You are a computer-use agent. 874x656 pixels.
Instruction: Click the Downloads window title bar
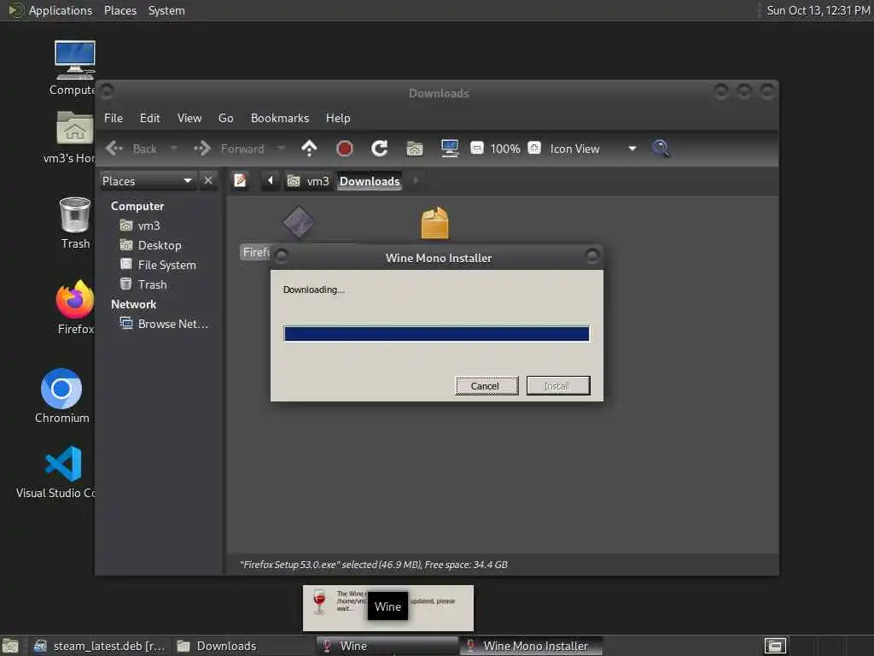click(x=438, y=93)
